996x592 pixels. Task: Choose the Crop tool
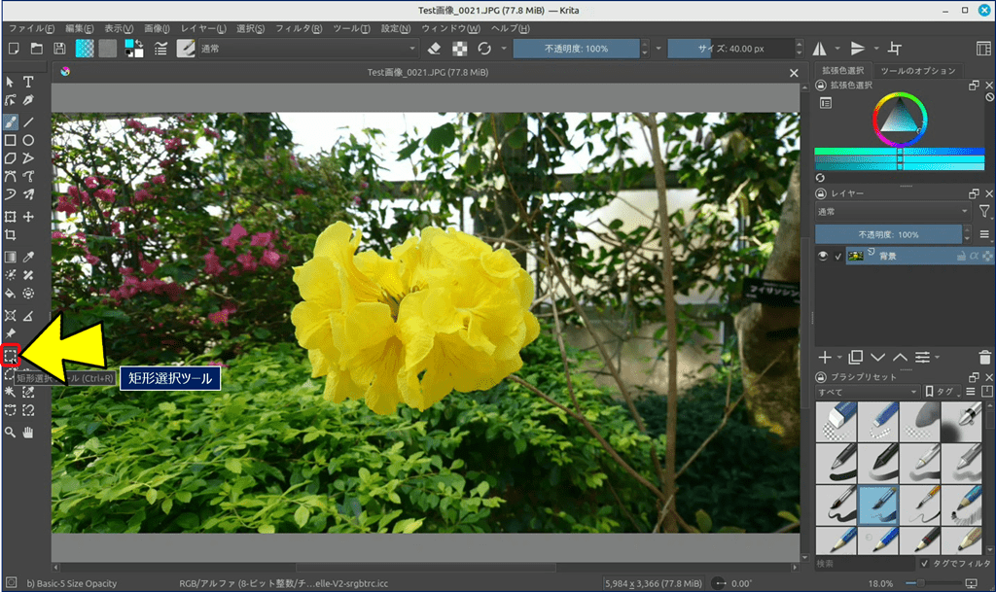pyautogui.click(x=11, y=235)
